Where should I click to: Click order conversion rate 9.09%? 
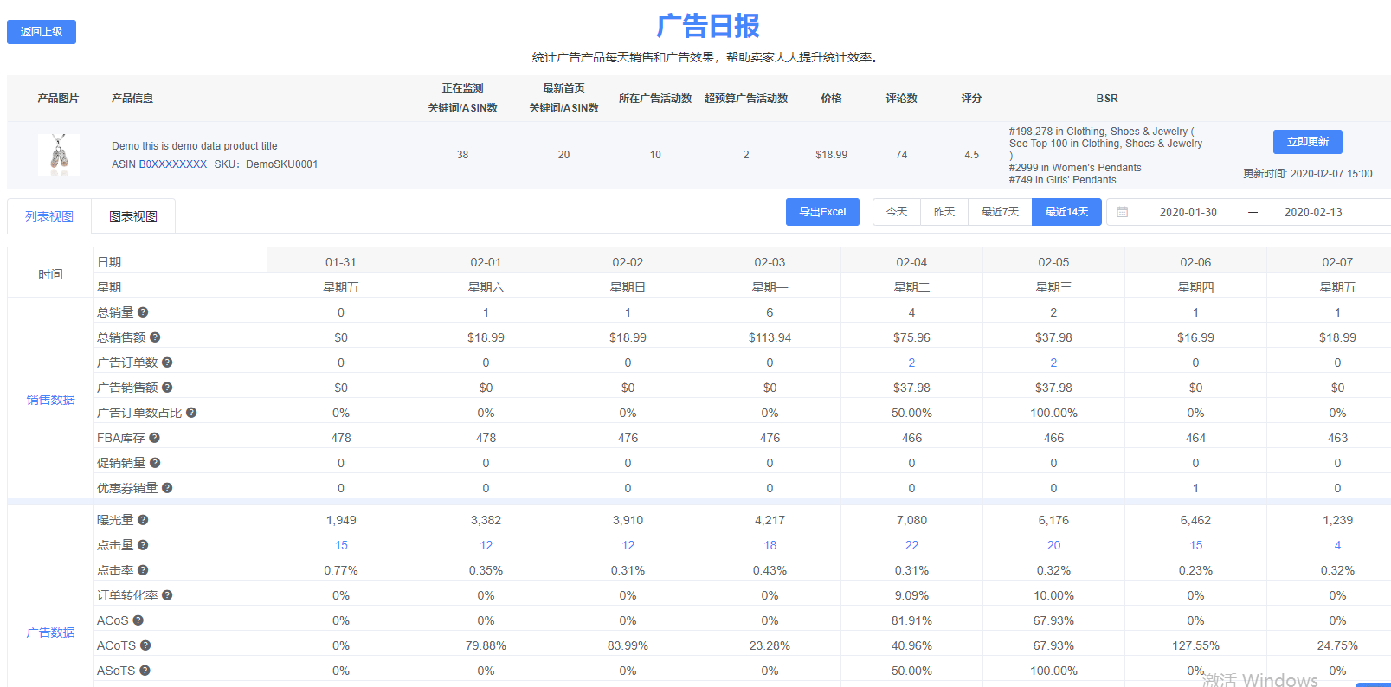911,595
